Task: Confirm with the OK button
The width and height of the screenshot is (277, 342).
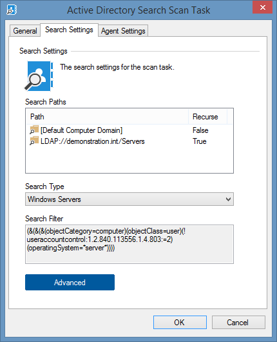Action: (180, 323)
